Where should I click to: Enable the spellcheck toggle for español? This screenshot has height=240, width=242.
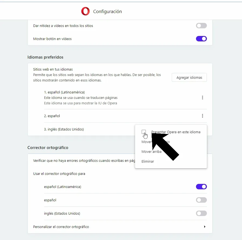[x=201, y=200]
